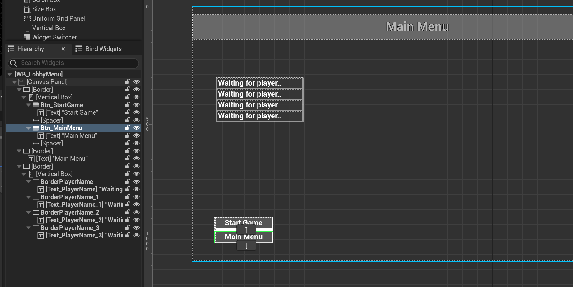Click the down arrow below the Main Menu button
The width and height of the screenshot is (573, 287).
(x=246, y=246)
